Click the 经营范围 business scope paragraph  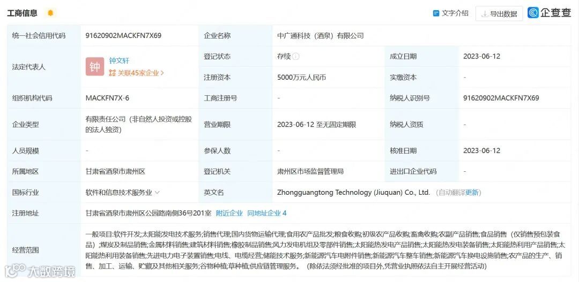325,250
